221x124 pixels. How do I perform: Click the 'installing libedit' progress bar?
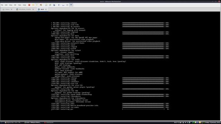click(x=143, y=23)
